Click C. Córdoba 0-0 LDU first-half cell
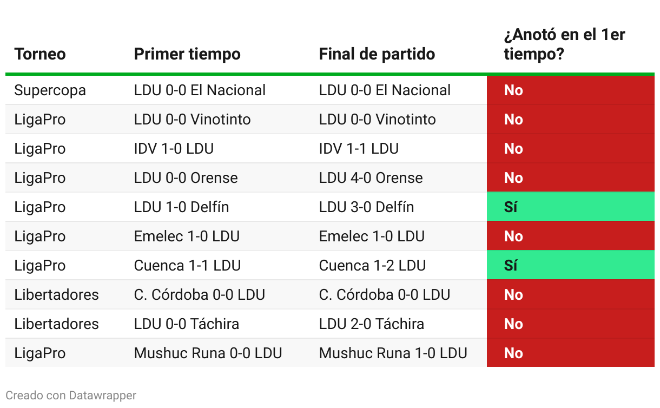Image resolution: width=660 pixels, height=408 pixels. [200, 294]
